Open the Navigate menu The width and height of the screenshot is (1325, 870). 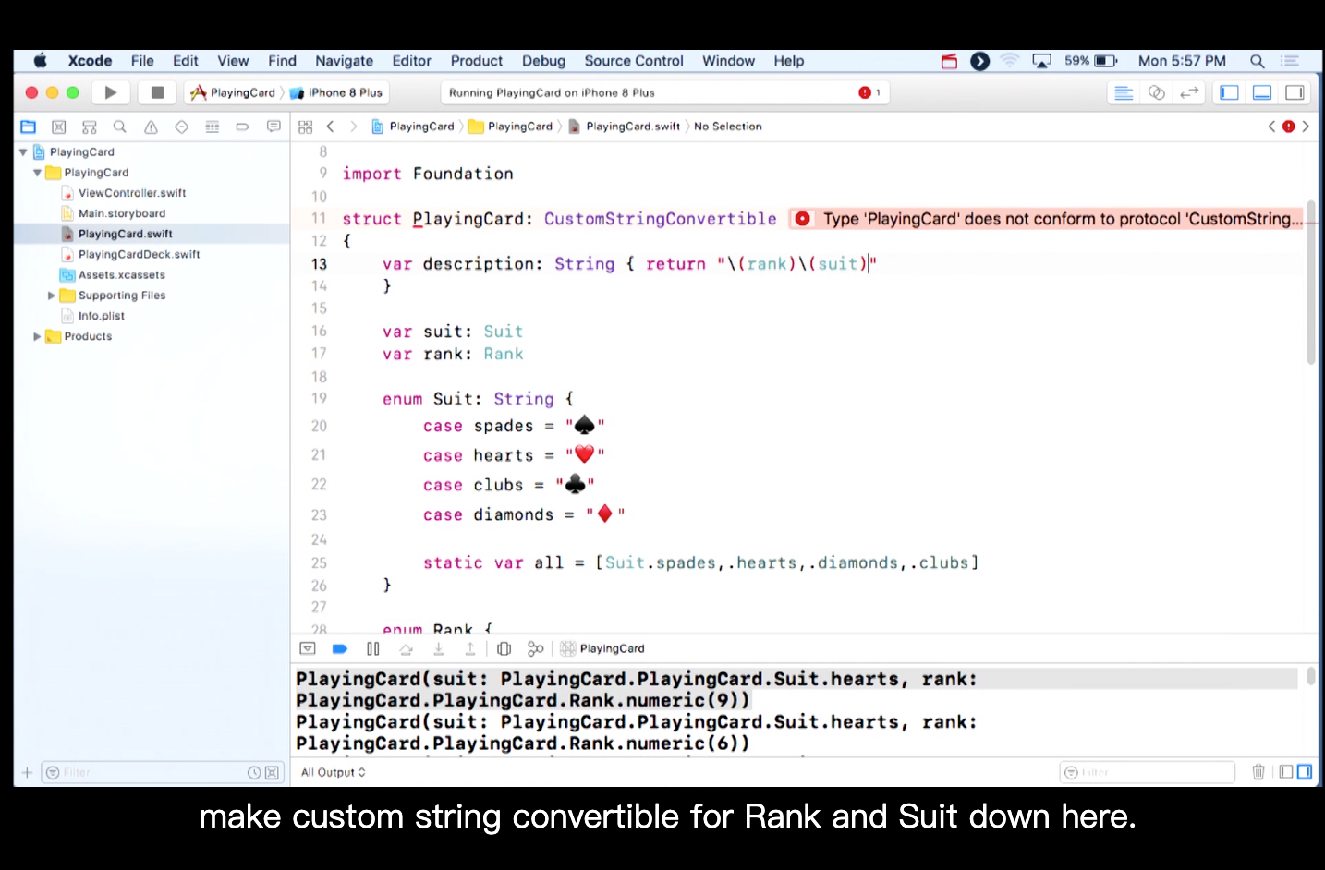[345, 61]
